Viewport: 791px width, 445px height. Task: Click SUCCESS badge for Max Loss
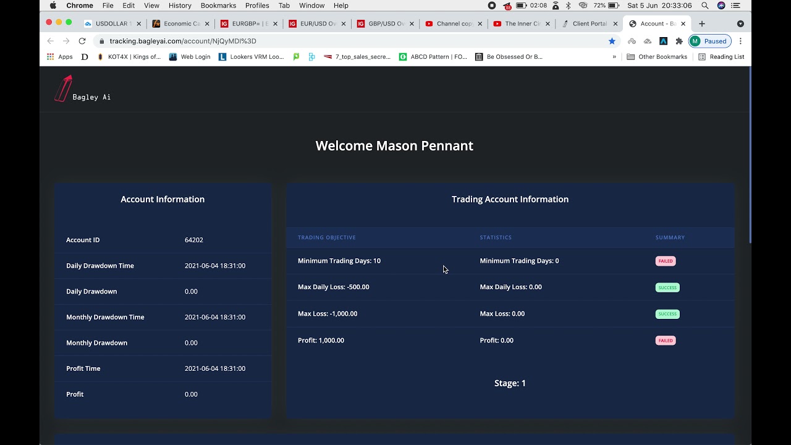point(667,314)
